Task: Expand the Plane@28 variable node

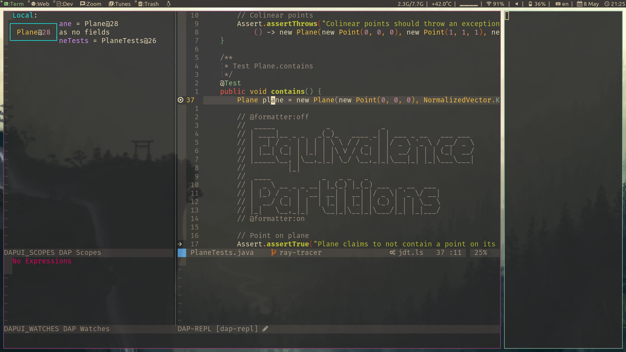Action: point(33,32)
